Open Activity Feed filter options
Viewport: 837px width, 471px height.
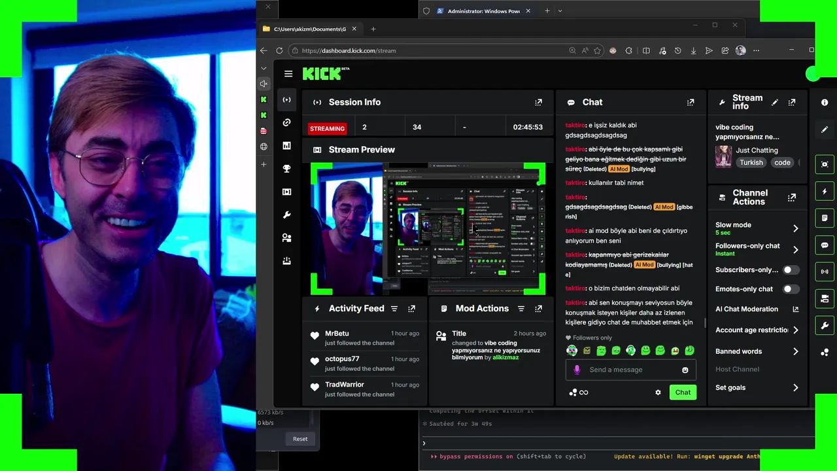click(394, 309)
